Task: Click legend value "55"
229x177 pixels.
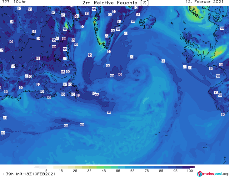Action: pos(118,171)
